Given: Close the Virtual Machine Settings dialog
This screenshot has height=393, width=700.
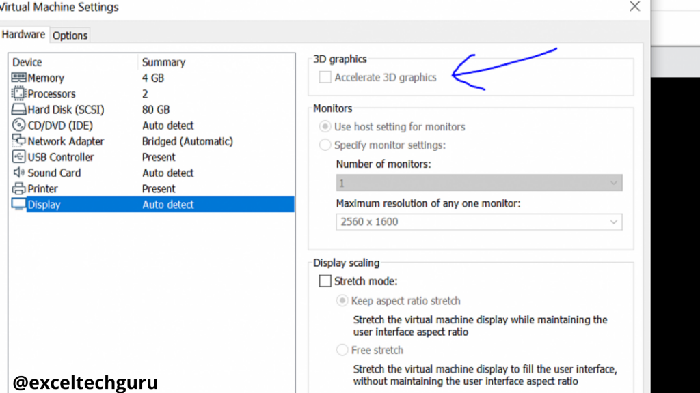Looking at the screenshot, I should tap(635, 6).
